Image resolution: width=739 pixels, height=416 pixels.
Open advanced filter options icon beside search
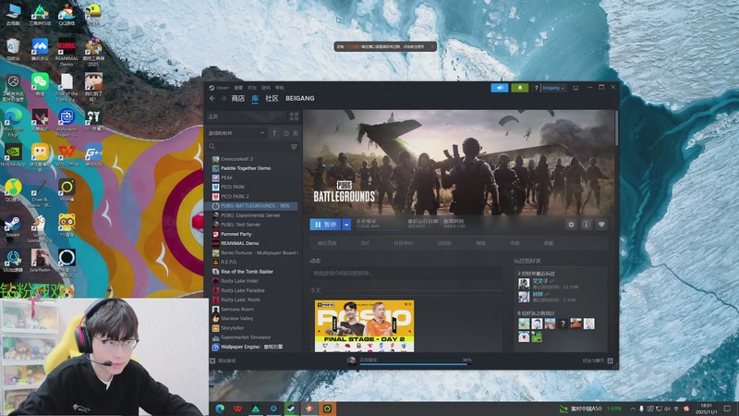(x=294, y=147)
